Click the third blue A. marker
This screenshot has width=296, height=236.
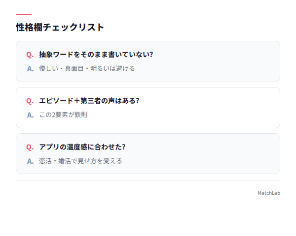pos(30,161)
